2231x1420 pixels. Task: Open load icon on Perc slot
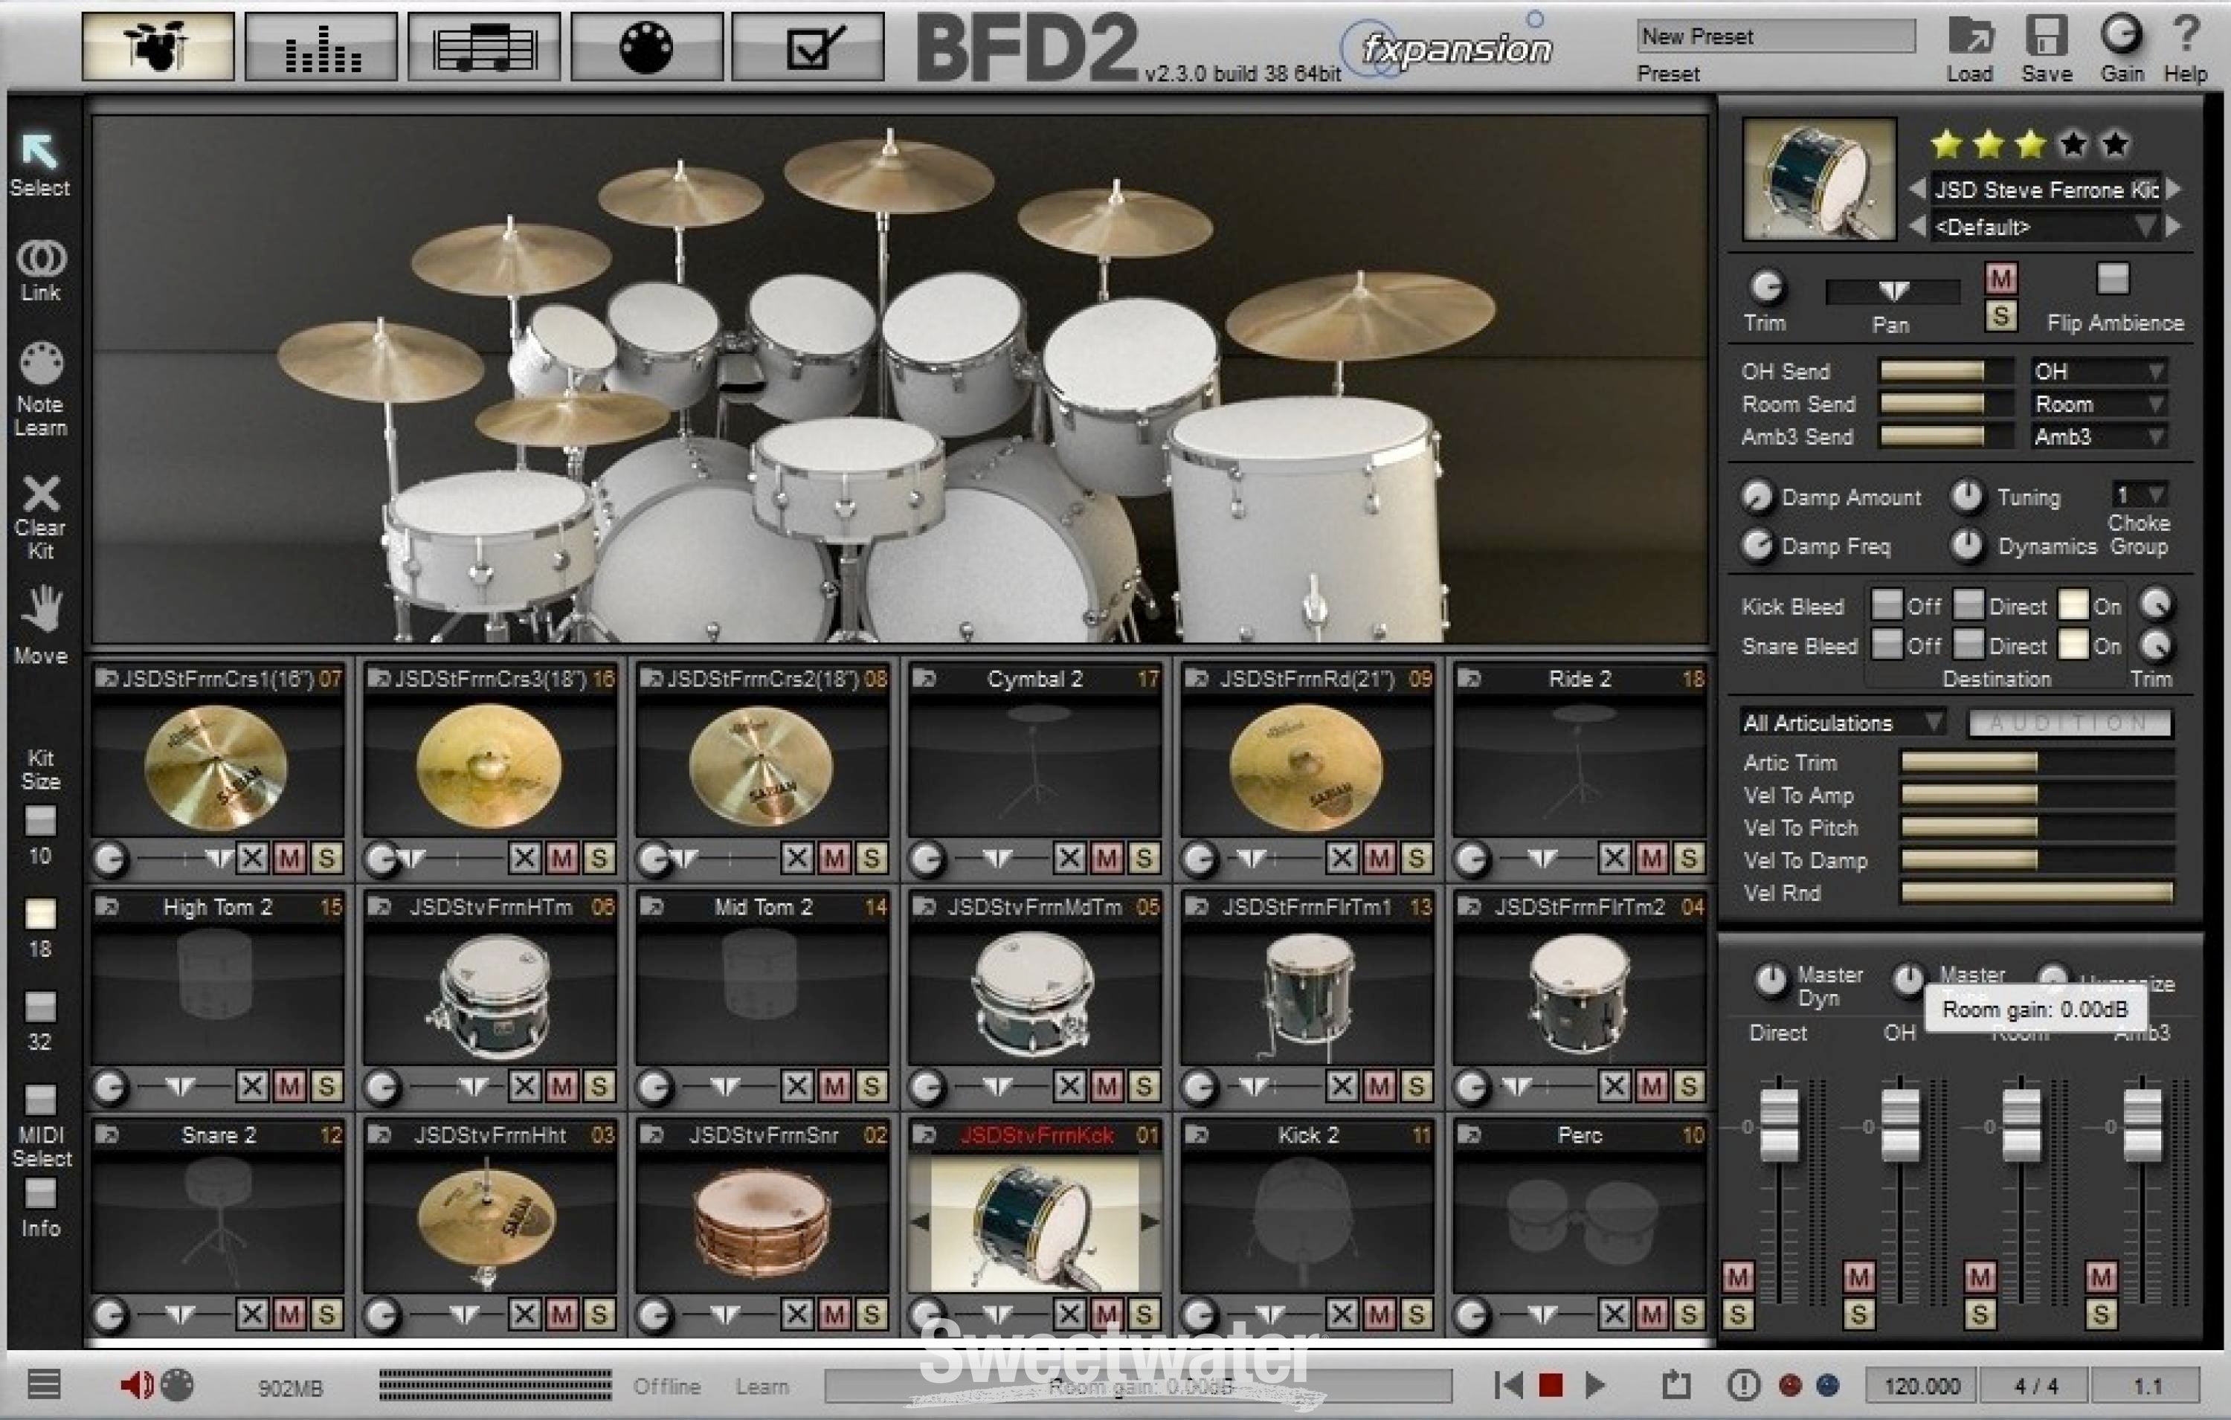coord(1469,1134)
